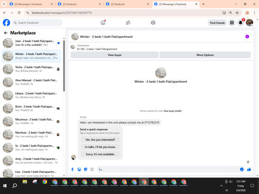Open the Groups icon in top navigation
259x194 pixels.
(153, 23)
